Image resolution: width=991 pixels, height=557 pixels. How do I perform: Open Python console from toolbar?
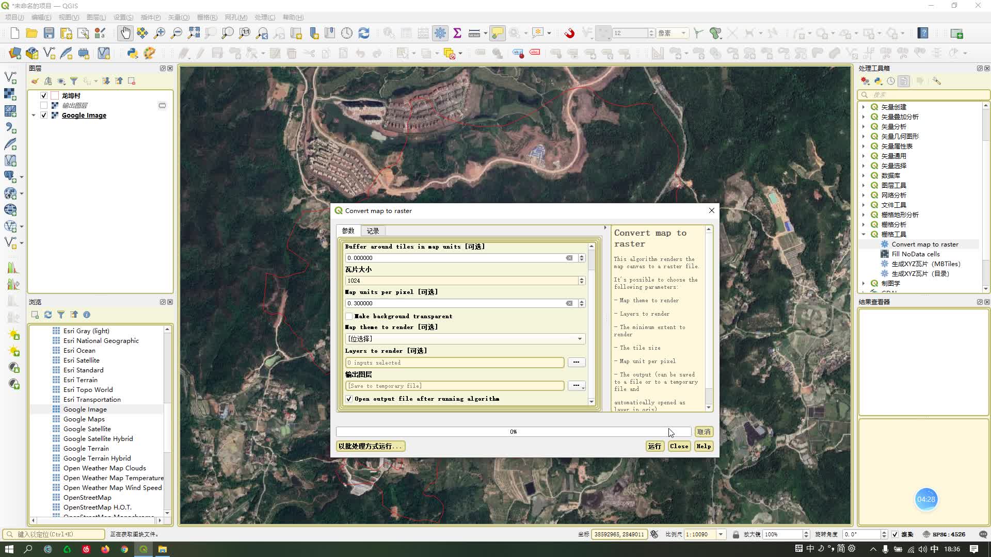[133, 53]
